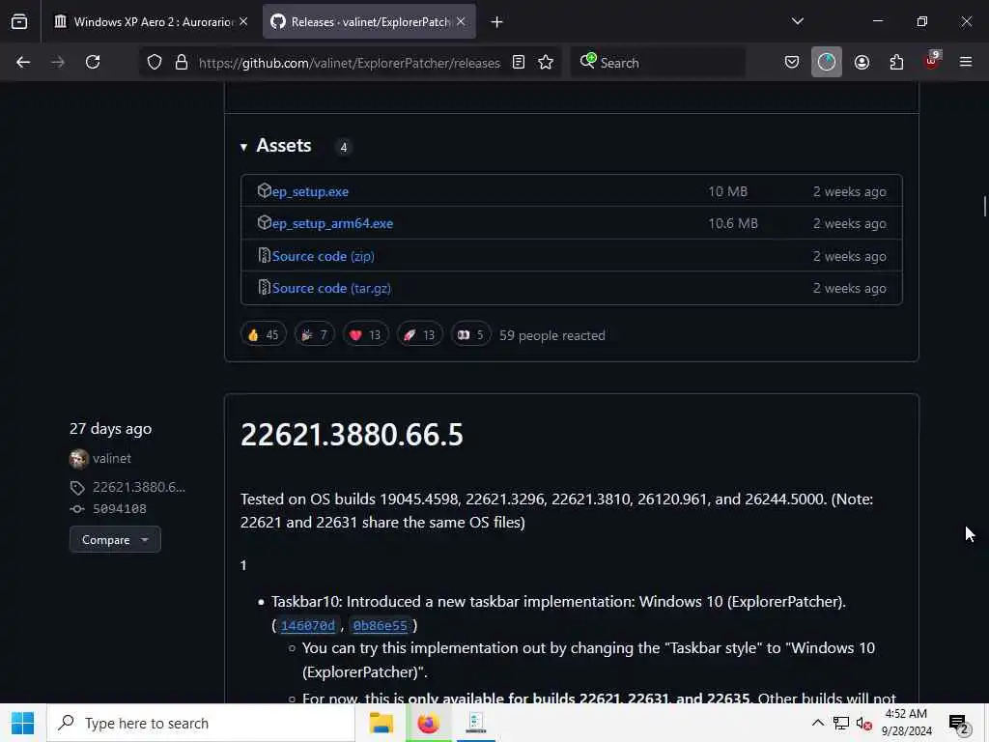Collapse the Assets section
This screenshot has height=742, width=989.
point(275,146)
